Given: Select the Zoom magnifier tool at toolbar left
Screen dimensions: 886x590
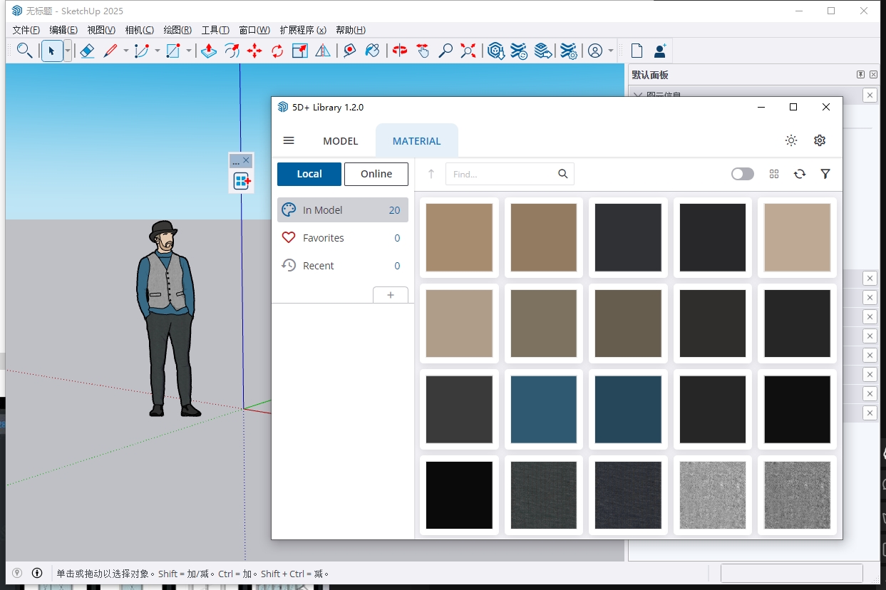Looking at the screenshot, I should 24,51.
